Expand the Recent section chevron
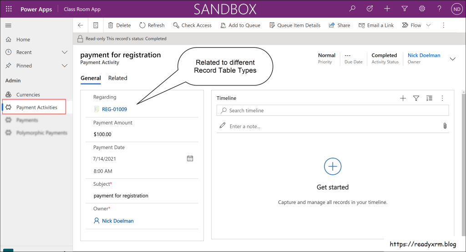This screenshot has width=466, height=252. [65, 52]
